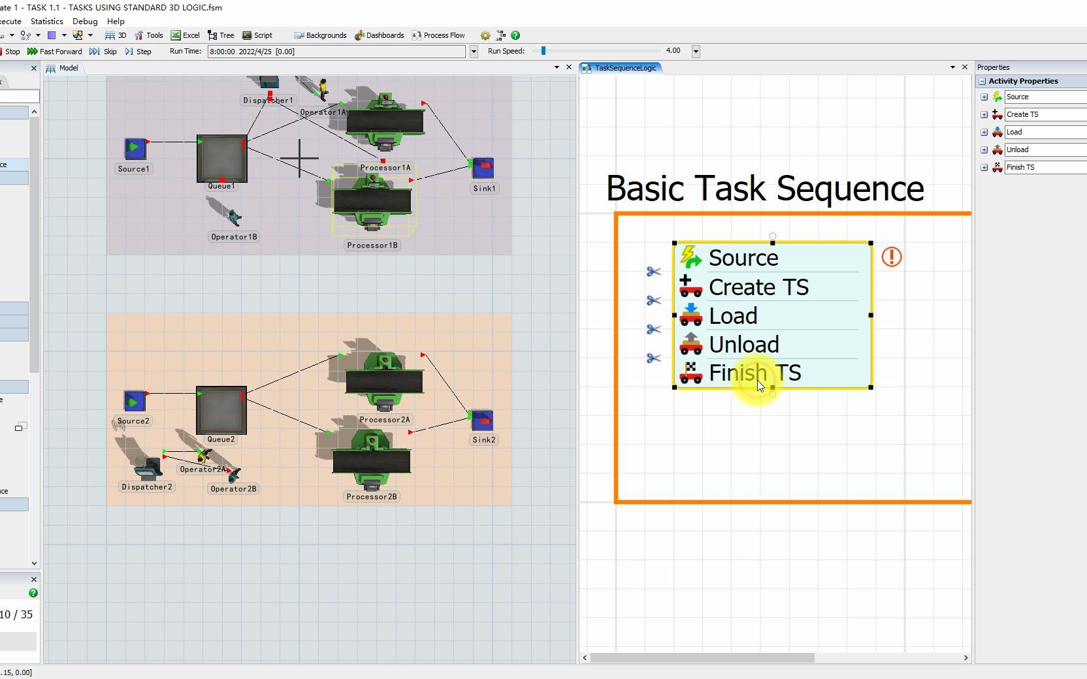The image size is (1087, 679).
Task: Click the scissors icon beside the Load activity
Action: [x=653, y=329]
